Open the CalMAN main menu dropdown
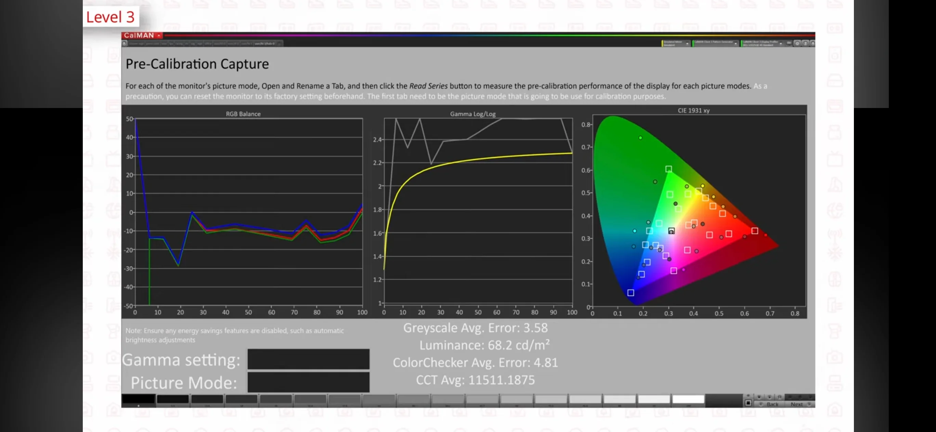Viewport: 936px width, 432px height. click(x=143, y=36)
